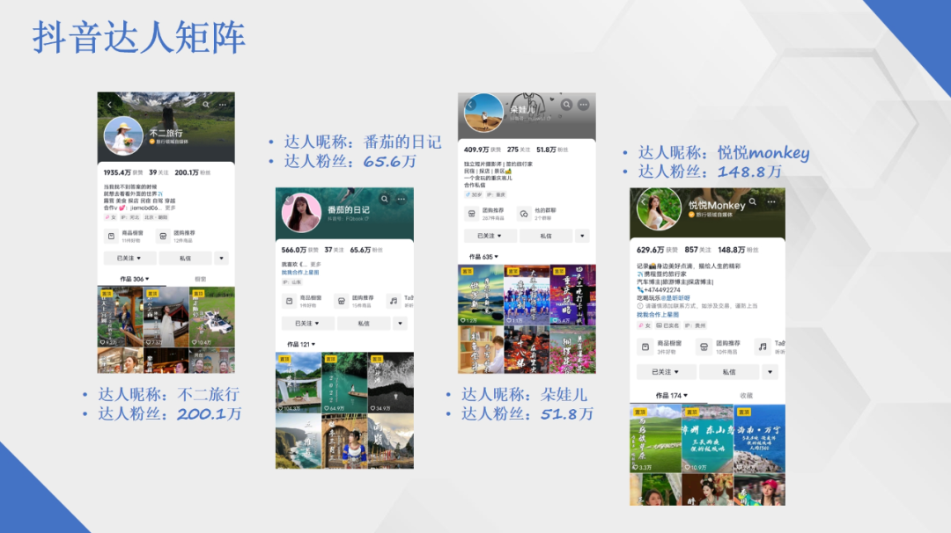
Task: Open 团购推荐 on the 朵娃儿 profile
Action: (471, 215)
